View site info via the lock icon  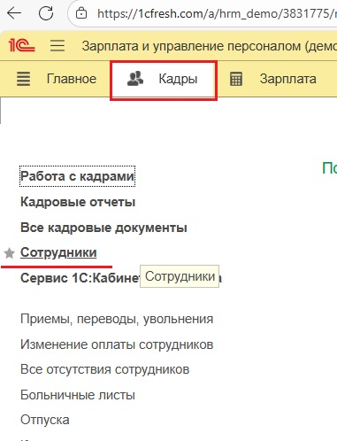81,13
